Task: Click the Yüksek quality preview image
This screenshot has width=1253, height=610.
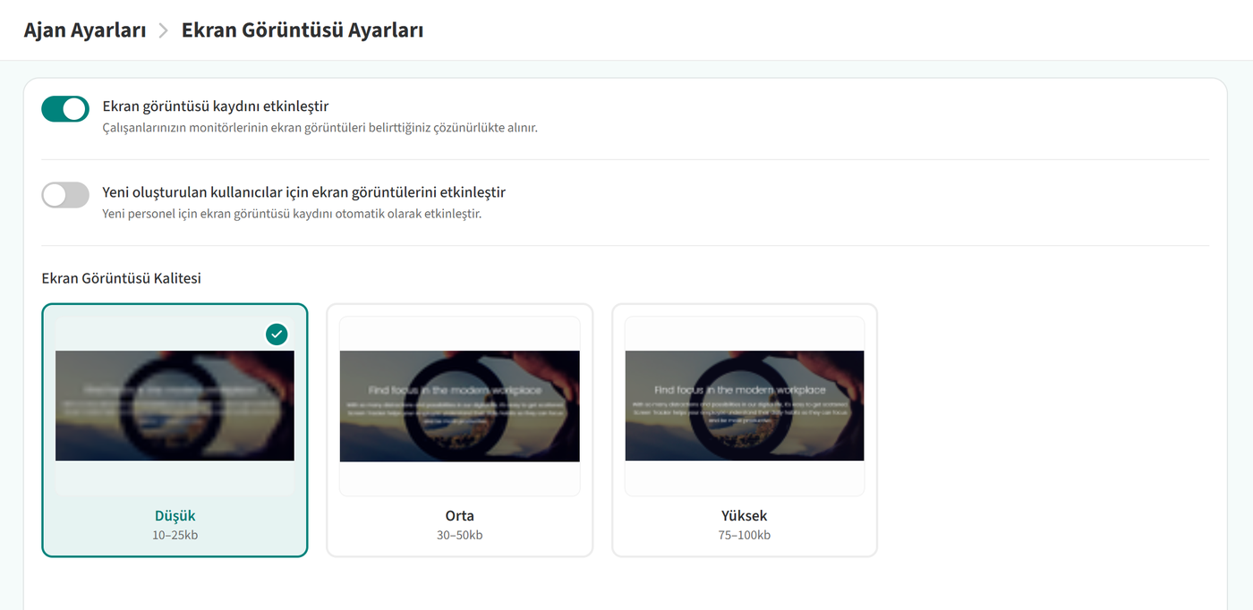Action: 744,406
